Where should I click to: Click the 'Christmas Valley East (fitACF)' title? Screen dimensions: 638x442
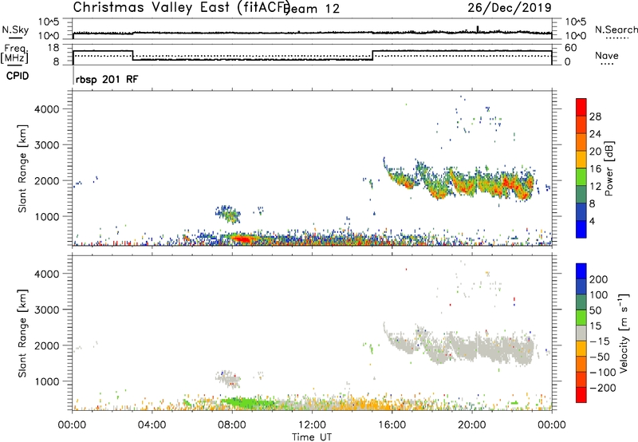(182, 8)
